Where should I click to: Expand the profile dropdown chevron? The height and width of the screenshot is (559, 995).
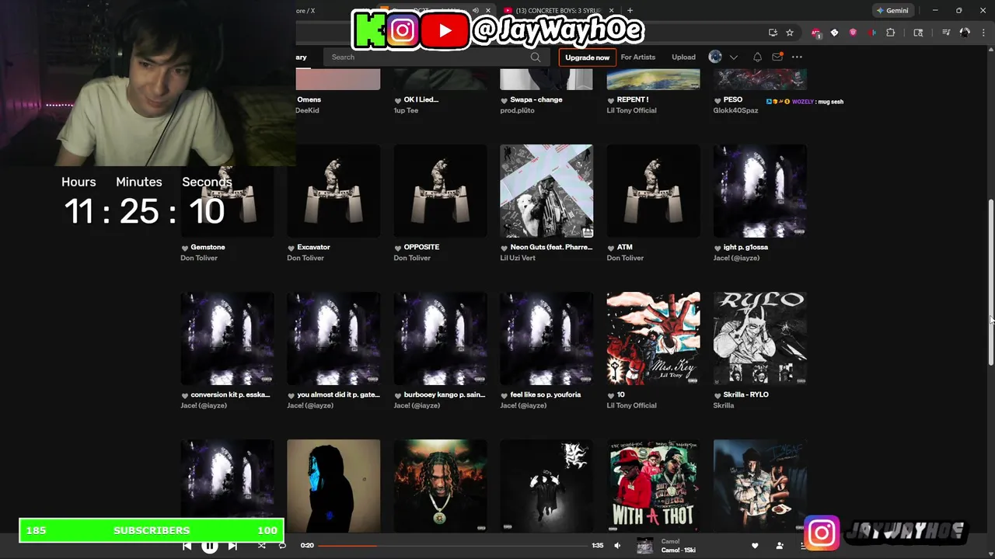tap(733, 57)
